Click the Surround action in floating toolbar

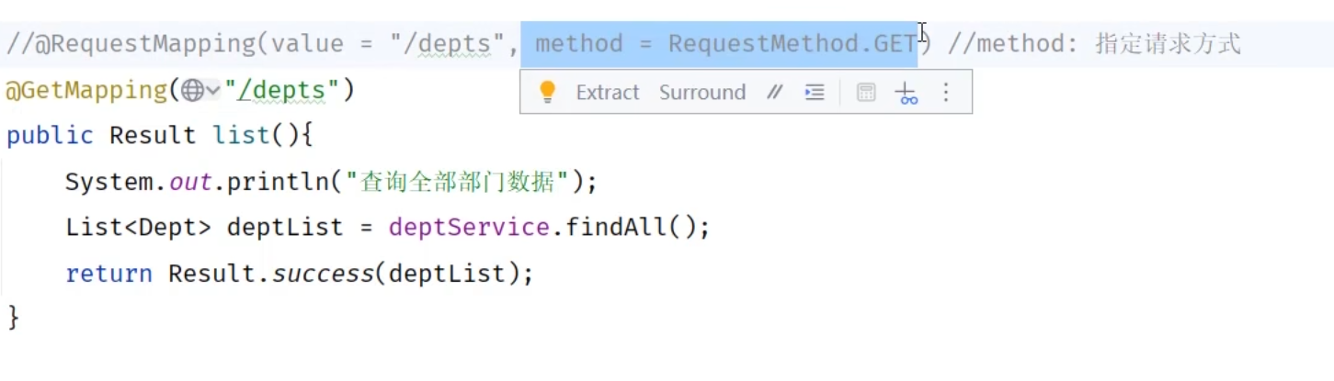coord(701,93)
